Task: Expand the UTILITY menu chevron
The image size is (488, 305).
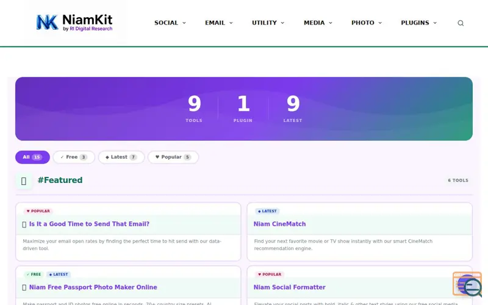Action: (x=282, y=23)
